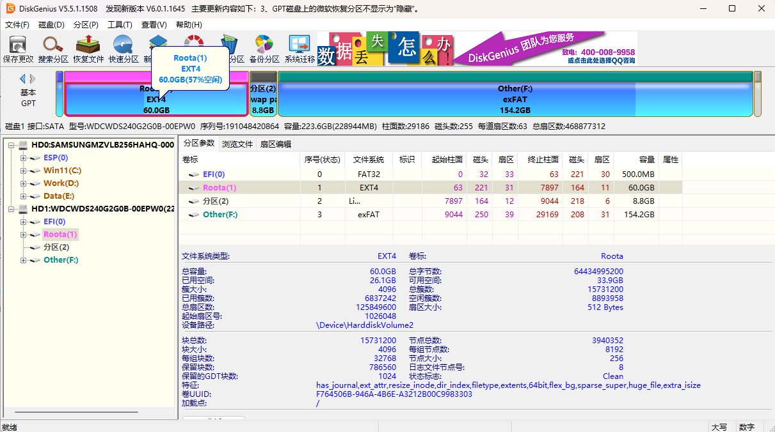Go to previous disk with left arrow
Screen dimensions: 775x432
coord(22,79)
